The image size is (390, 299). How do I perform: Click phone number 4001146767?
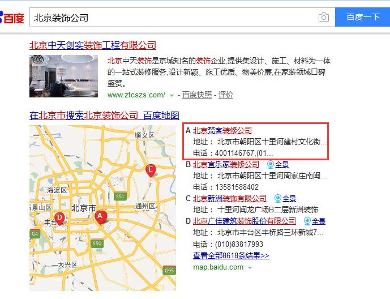click(x=235, y=153)
